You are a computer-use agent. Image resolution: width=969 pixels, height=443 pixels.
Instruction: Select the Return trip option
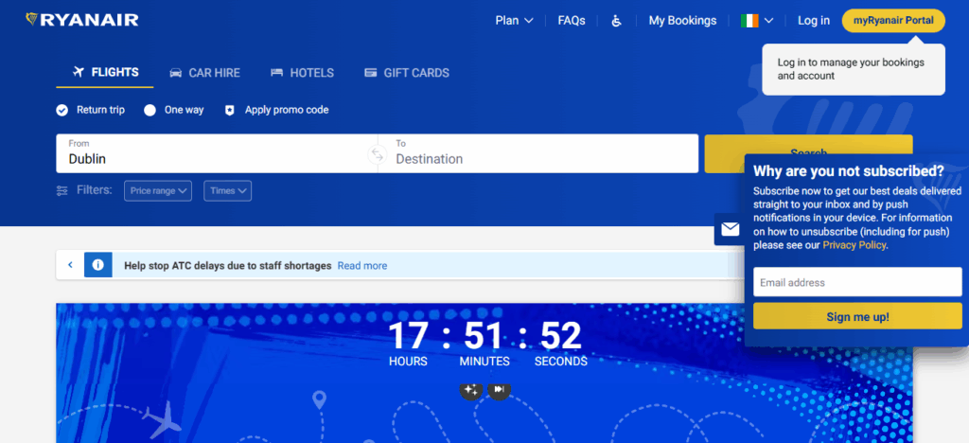pos(62,110)
